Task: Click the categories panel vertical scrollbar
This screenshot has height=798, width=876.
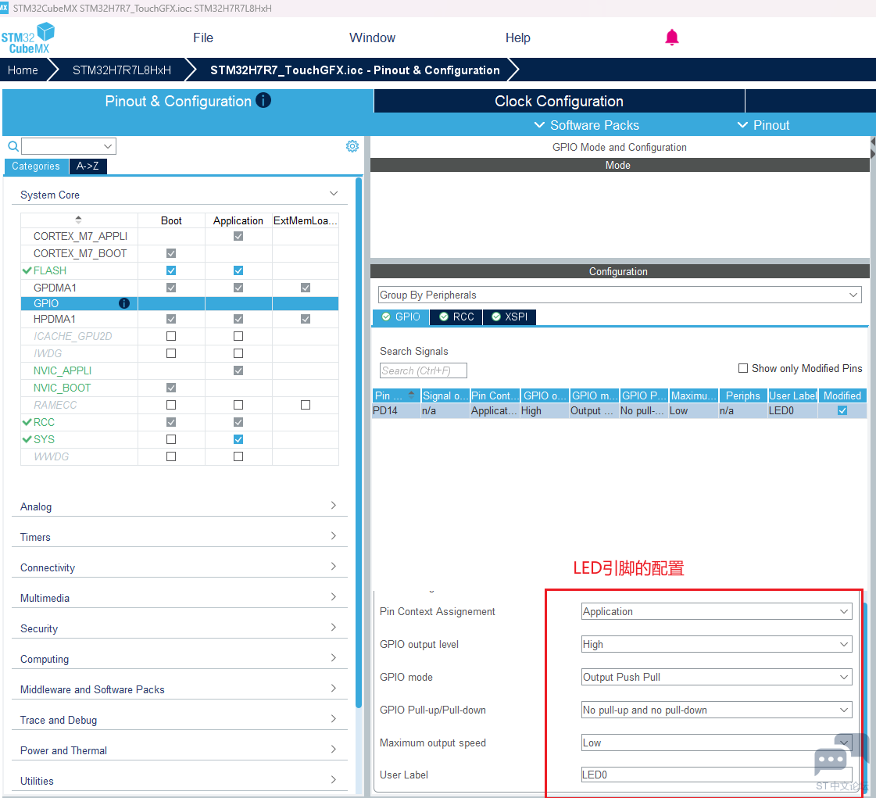Action: coord(358,442)
